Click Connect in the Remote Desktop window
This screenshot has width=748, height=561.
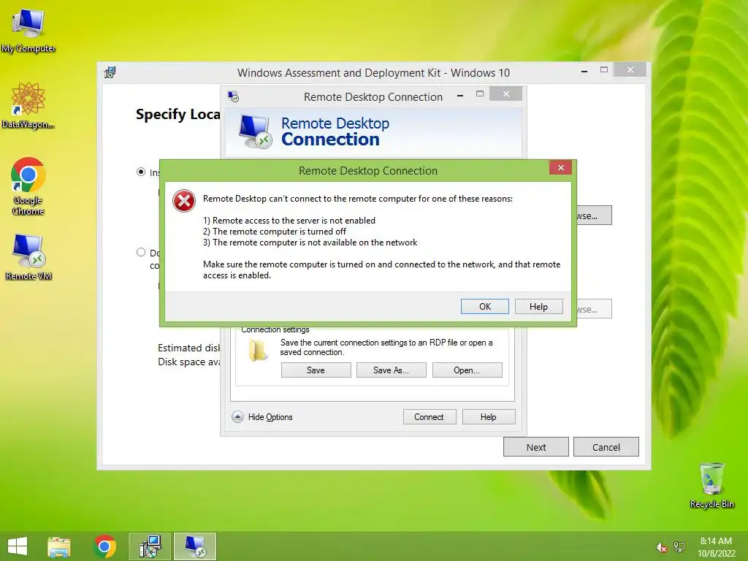tap(429, 417)
